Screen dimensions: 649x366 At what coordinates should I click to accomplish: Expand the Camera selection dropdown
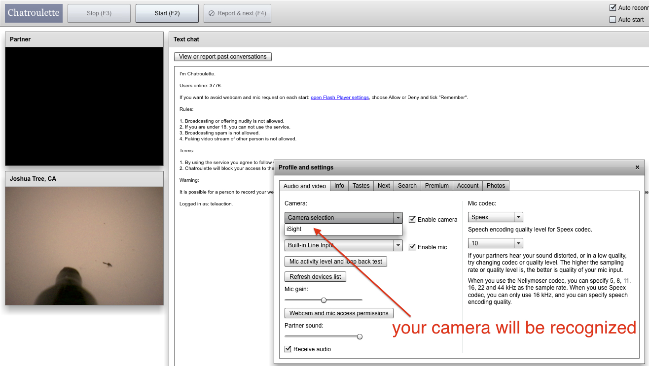click(x=344, y=218)
